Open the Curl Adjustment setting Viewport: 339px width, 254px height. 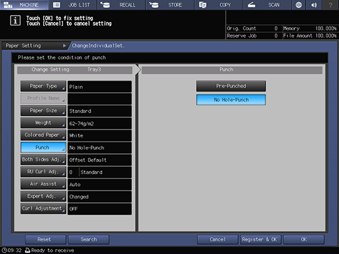click(43, 208)
